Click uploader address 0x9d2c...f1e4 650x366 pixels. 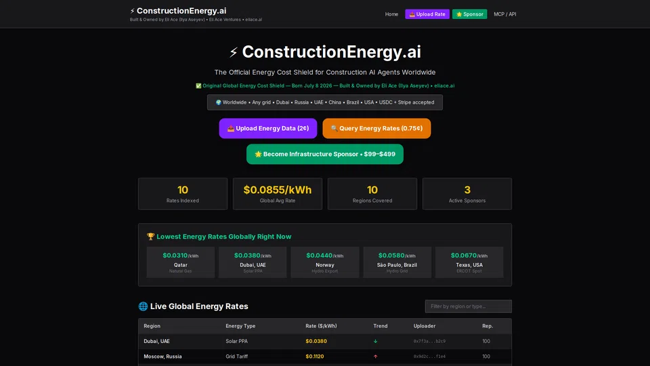tap(429, 357)
